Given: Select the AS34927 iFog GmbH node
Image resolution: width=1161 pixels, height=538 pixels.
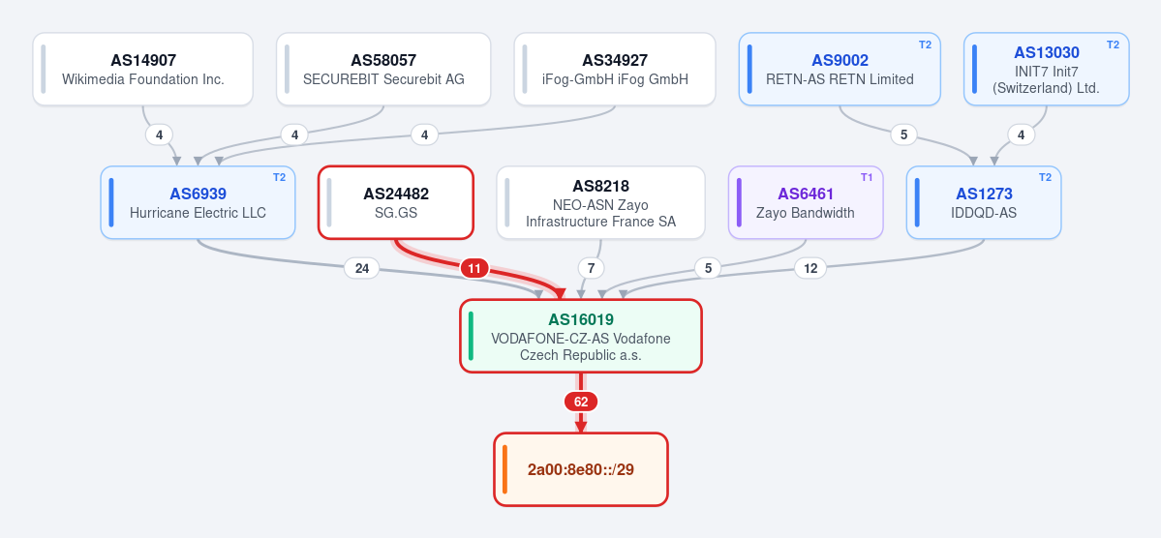Looking at the screenshot, I should point(615,70).
